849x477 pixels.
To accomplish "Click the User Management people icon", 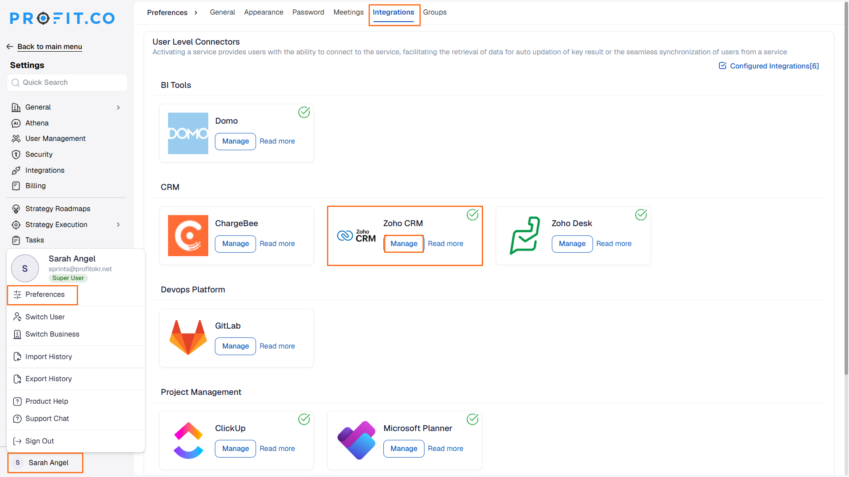I will coord(16,139).
